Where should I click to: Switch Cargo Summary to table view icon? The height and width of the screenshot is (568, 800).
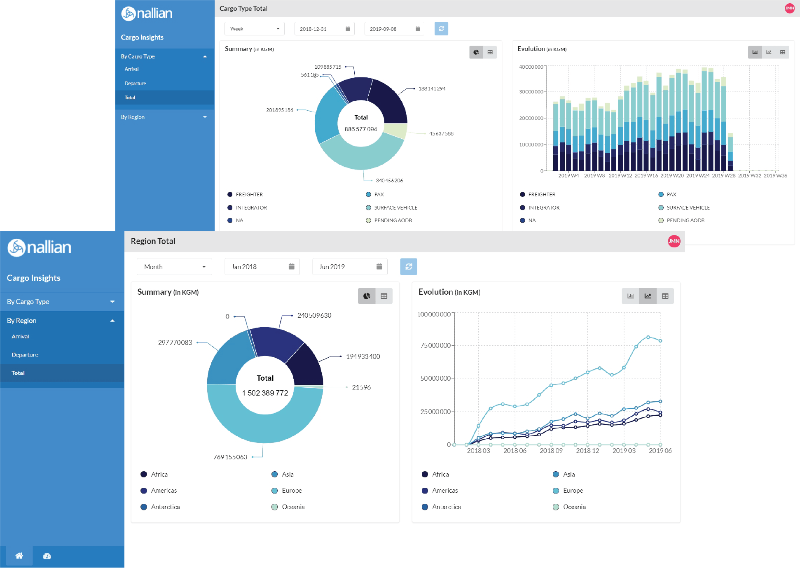tap(490, 52)
